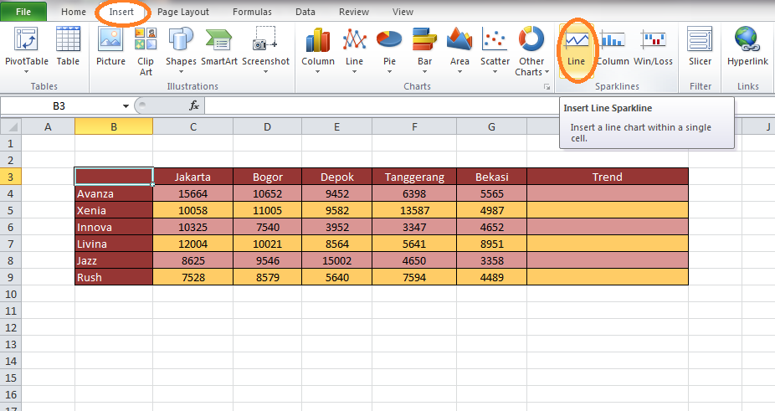Expand the Shapes dropdown arrow
Image resolution: width=775 pixels, height=411 pixels.
(181, 72)
